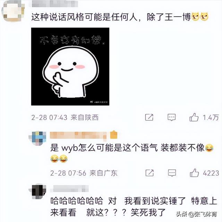This screenshot has height=222, width=222.
Task: Open the second commenter's orange username
Action: click(x=78, y=136)
